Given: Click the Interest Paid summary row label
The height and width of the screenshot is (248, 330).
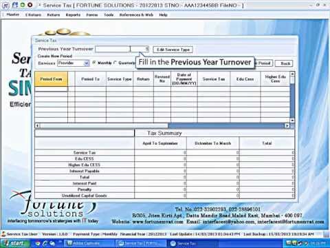Looking at the screenshot, I should point(85,183).
